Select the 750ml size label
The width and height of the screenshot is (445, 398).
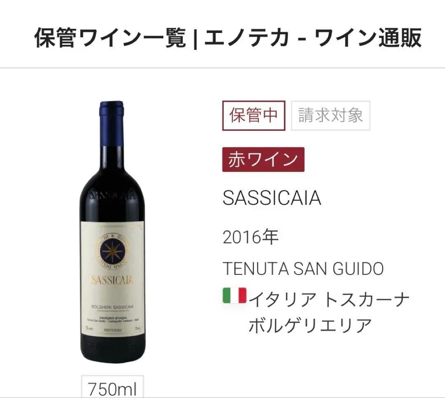[x=112, y=388]
